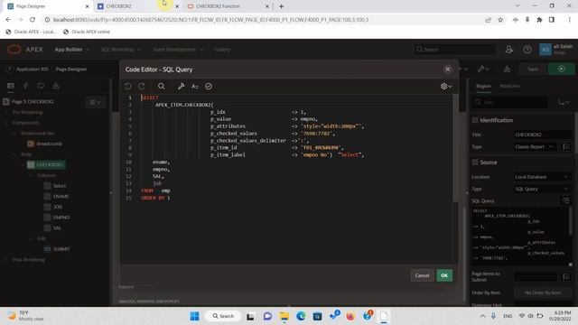Confirm the SQL query with OK button

444,275
